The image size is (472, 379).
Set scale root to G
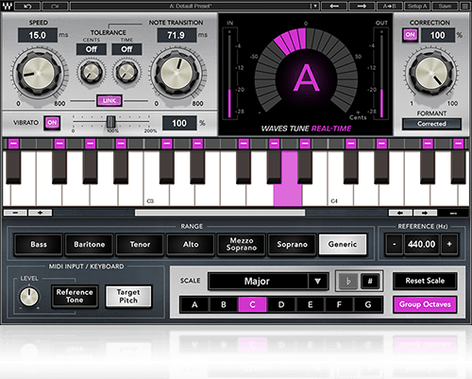tap(368, 304)
